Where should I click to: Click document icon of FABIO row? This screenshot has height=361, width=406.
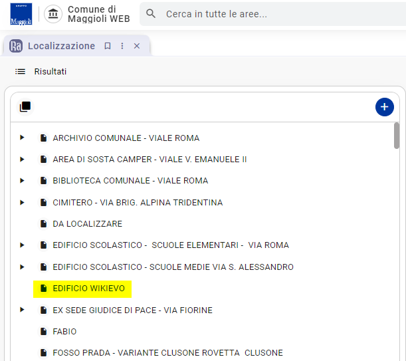pos(43,331)
